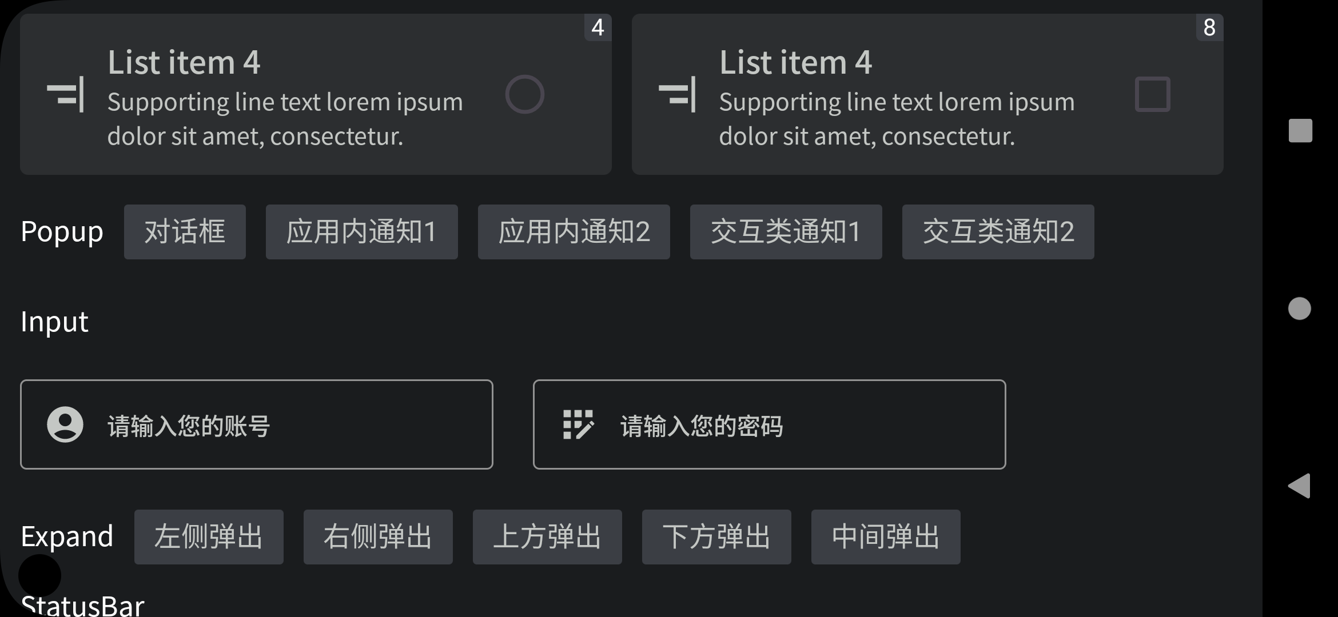This screenshot has width=1338, height=617.
Task: Tap the Android home circle
Action: click(1300, 308)
